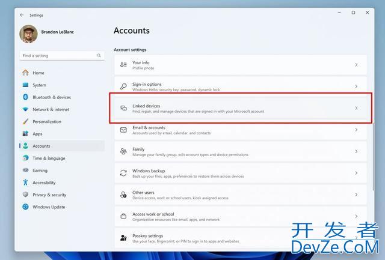Click the Personalization brush icon
The height and width of the screenshot is (260, 385).
tap(25, 121)
